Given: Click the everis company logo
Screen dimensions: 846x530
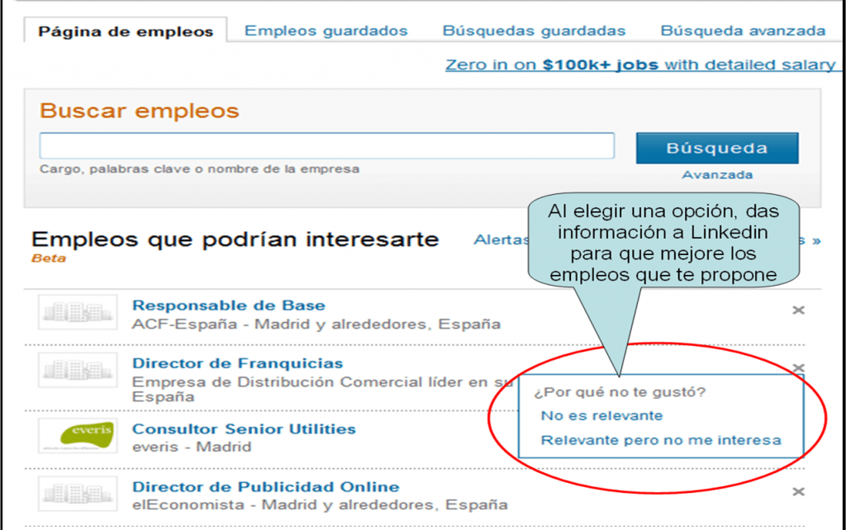Looking at the screenshot, I should 78,436.
